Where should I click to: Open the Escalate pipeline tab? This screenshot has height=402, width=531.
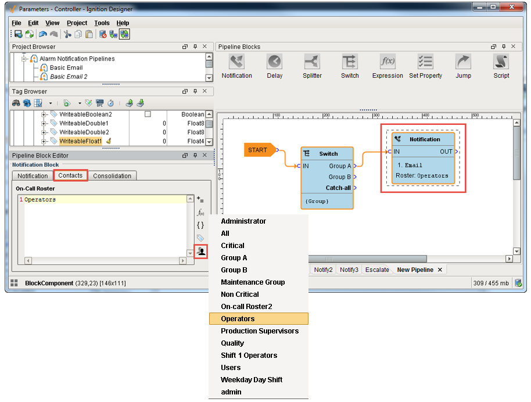[377, 270]
